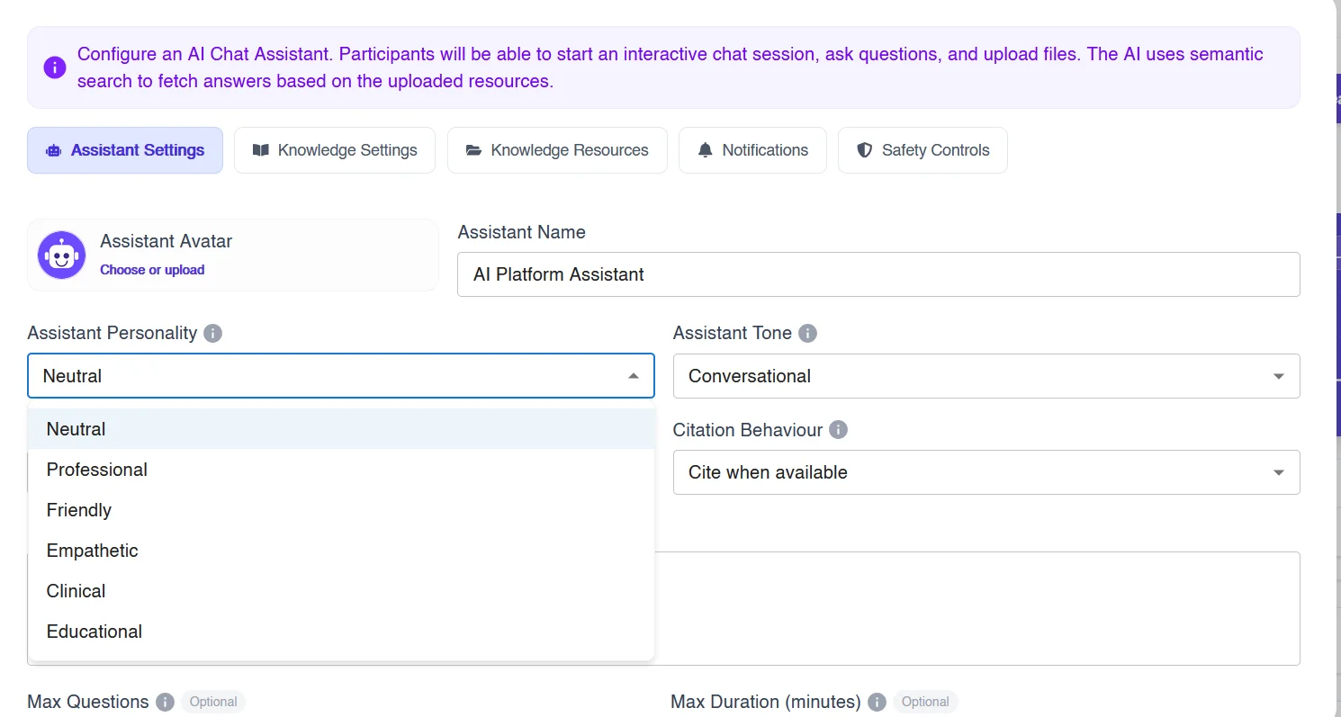Screen dimensions: 1341x717
Task: Click the Assistant Name input field
Action: point(878,274)
